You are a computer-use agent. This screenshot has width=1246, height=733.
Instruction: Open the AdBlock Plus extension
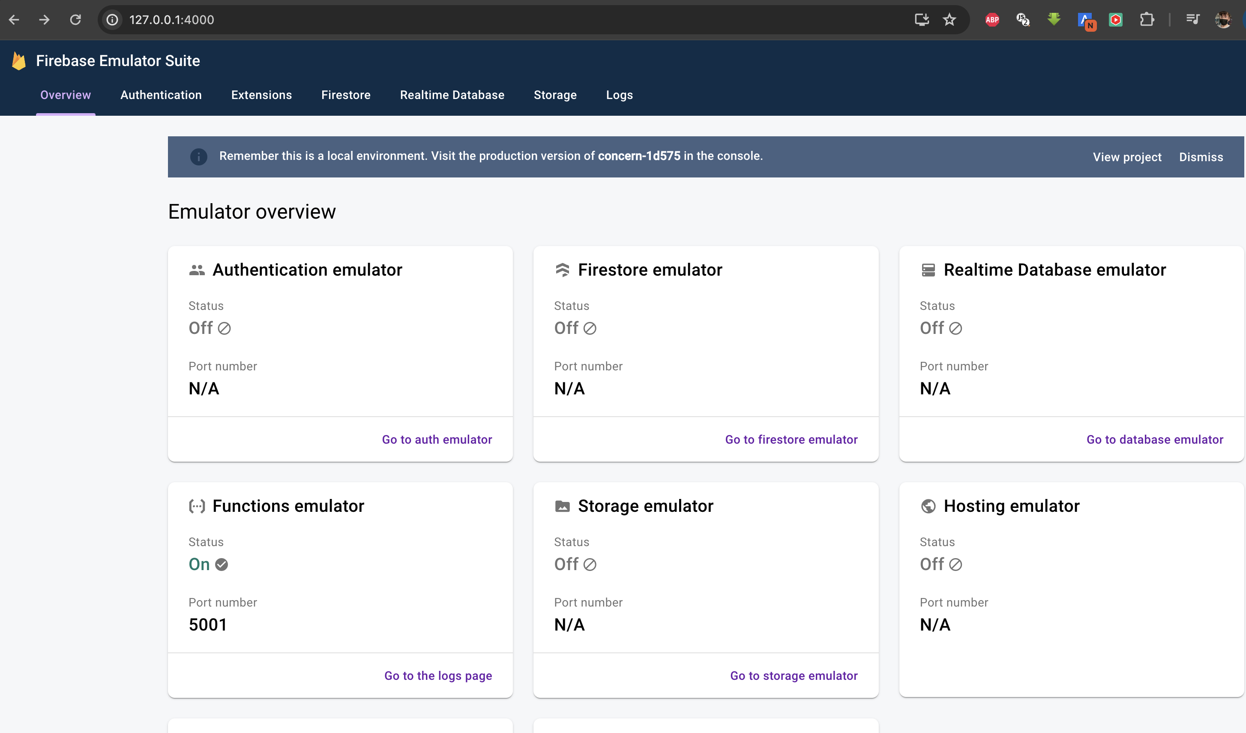992,20
